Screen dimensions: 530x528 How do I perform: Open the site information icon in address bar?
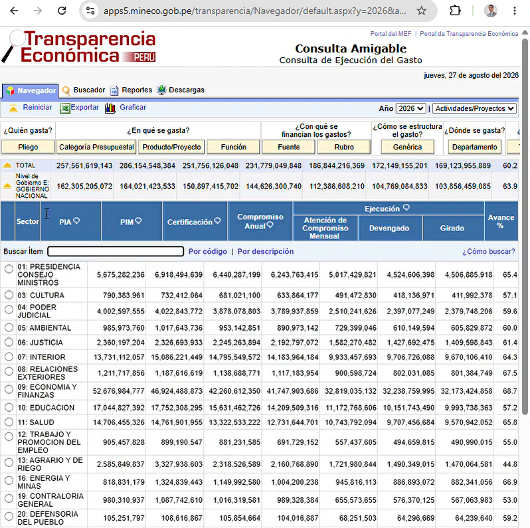pyautogui.click(x=90, y=11)
